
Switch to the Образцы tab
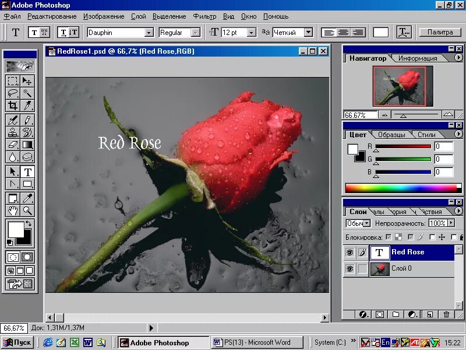pyautogui.click(x=391, y=135)
